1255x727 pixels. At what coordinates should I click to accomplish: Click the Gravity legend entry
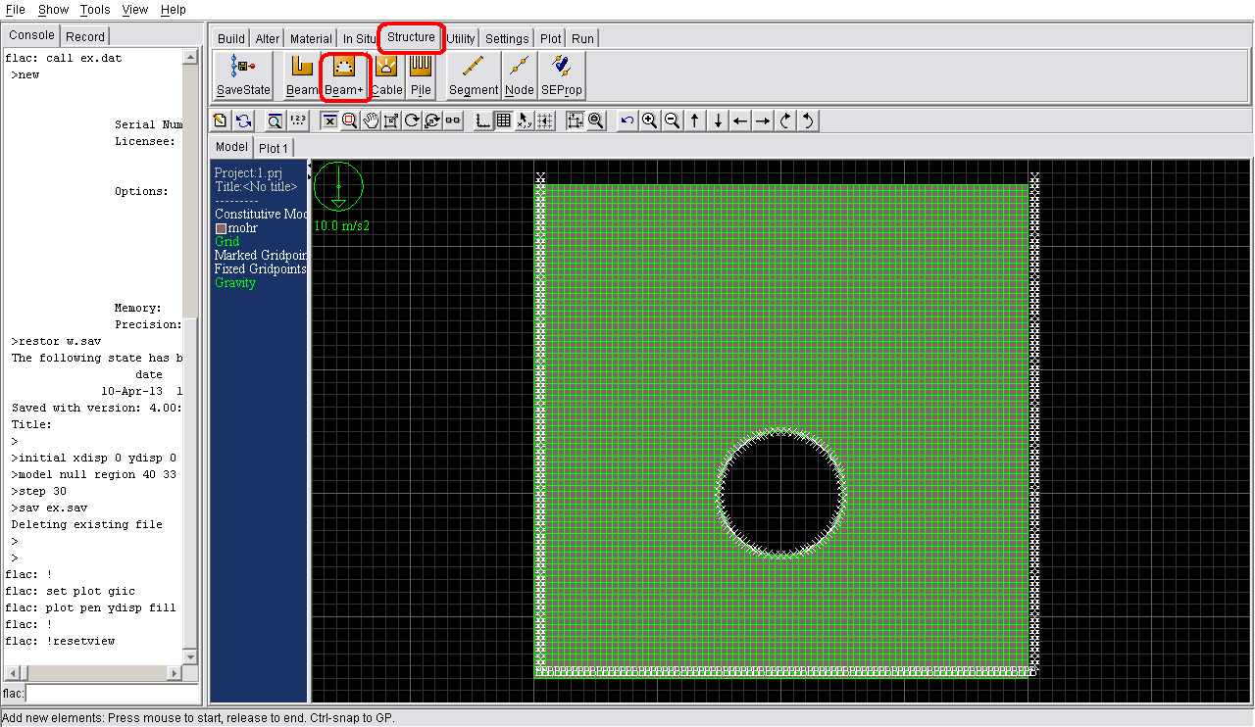point(235,283)
